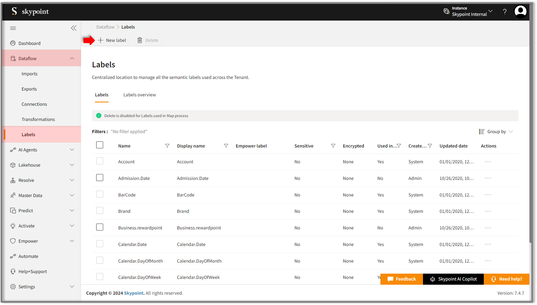This screenshot has height=305, width=537.
Task: Switch to Labels overview tab
Action: [x=140, y=95]
